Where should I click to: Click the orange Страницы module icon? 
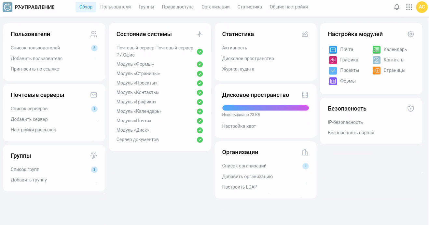pos(377,70)
